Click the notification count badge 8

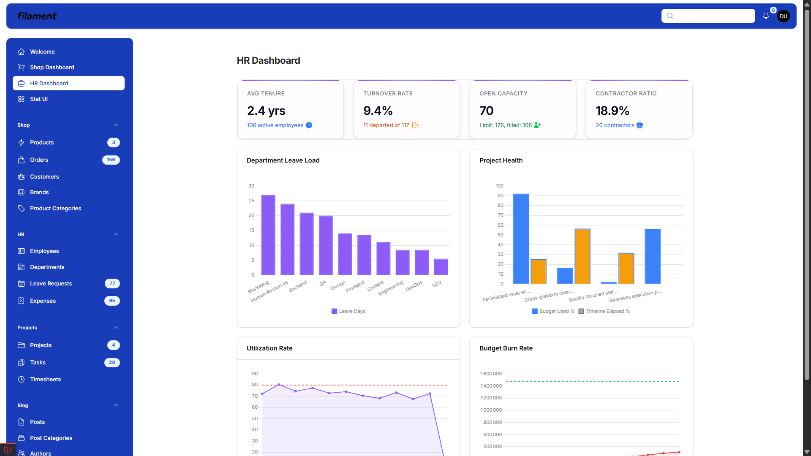pyautogui.click(x=773, y=10)
